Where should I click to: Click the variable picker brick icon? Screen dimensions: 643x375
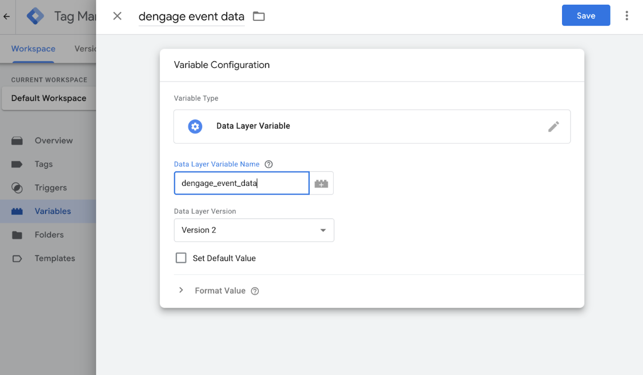322,183
